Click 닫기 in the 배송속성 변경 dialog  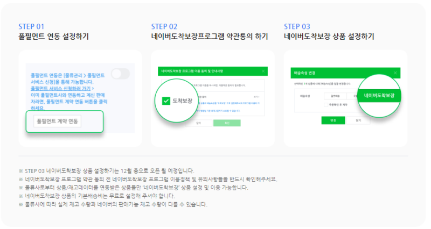(x=358, y=120)
